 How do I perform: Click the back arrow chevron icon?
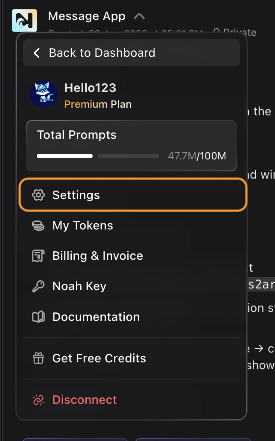pyautogui.click(x=36, y=53)
